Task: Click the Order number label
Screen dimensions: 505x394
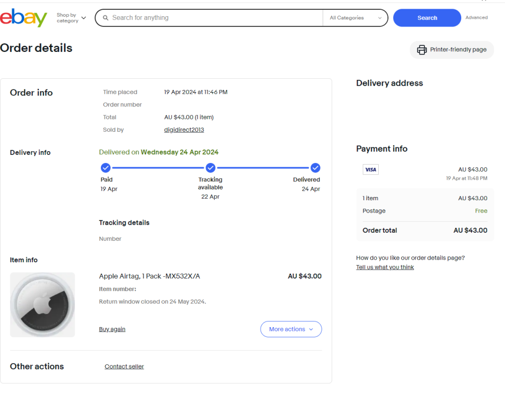Action: point(122,105)
